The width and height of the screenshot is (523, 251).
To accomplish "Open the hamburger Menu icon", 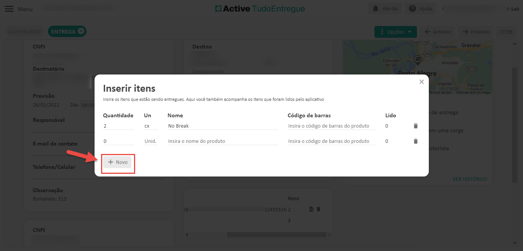I will click(x=9, y=9).
